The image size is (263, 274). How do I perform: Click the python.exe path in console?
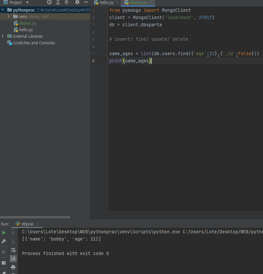coord(101,232)
